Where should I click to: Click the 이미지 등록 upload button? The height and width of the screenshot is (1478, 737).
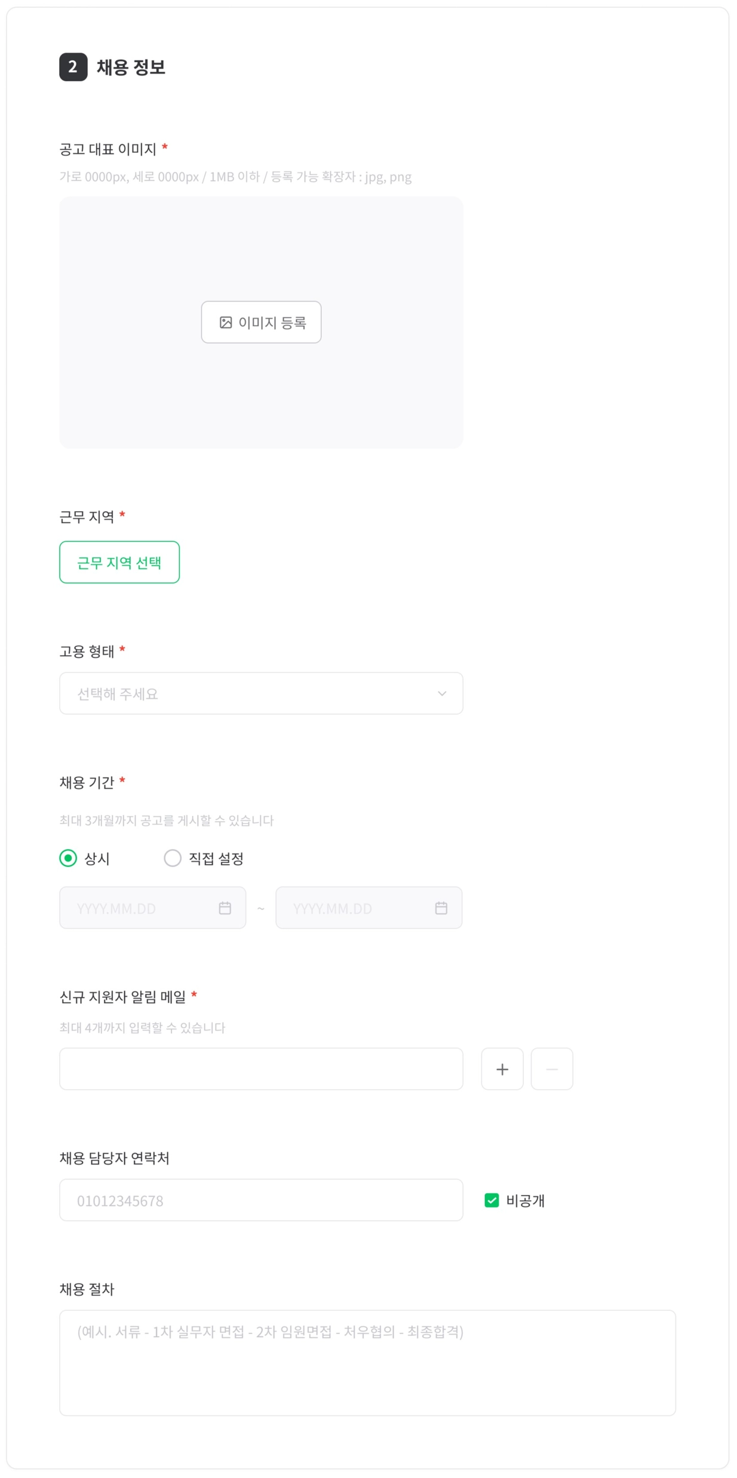[261, 322]
